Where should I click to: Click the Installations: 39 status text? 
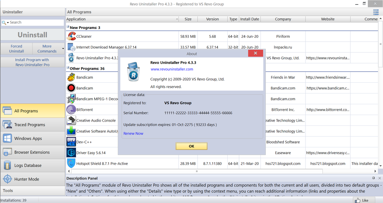(13, 200)
